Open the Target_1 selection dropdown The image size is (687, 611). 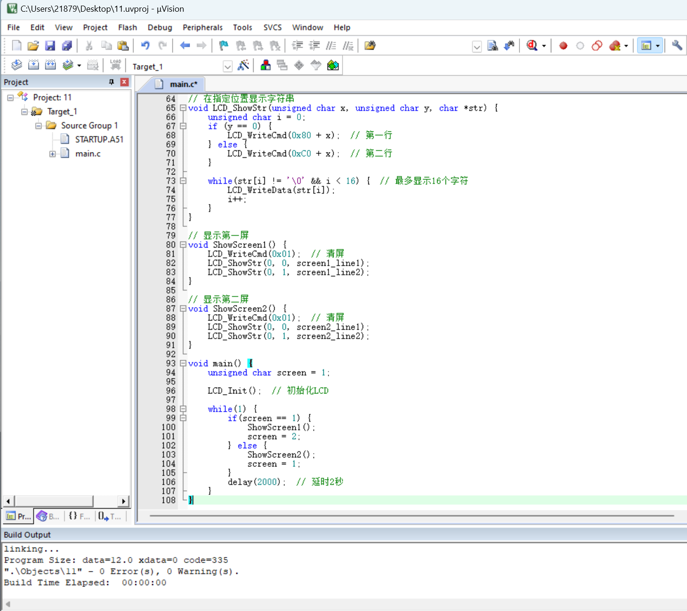coord(227,66)
